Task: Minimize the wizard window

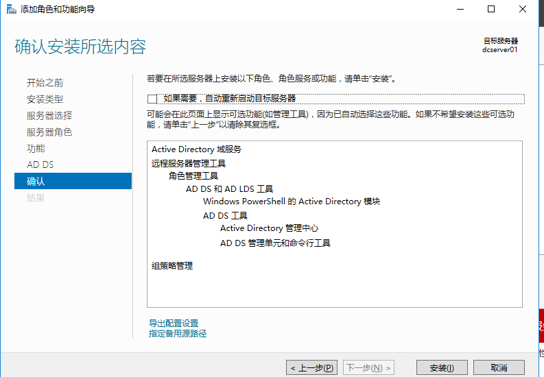Action: 460,10
